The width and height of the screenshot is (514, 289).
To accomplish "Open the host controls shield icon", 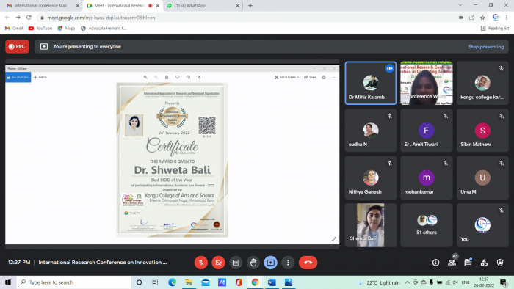I will coord(500,263).
